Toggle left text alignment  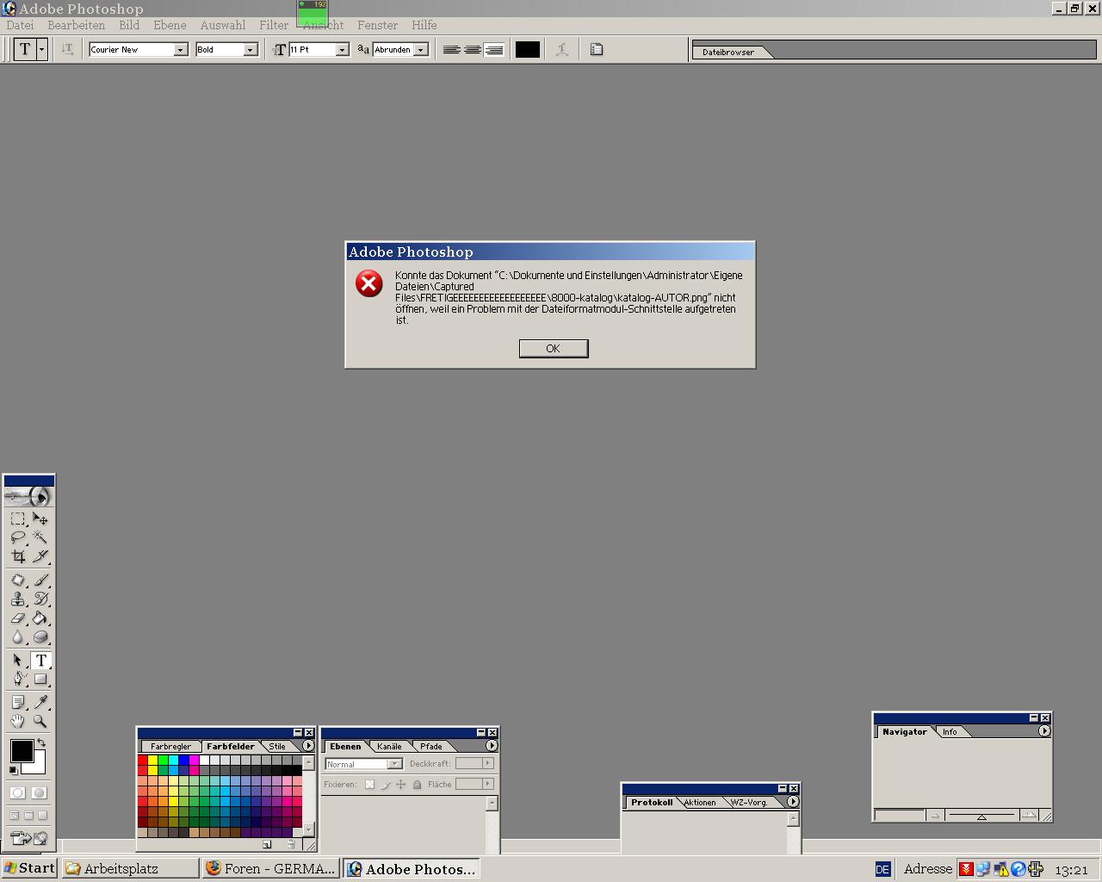(451, 50)
